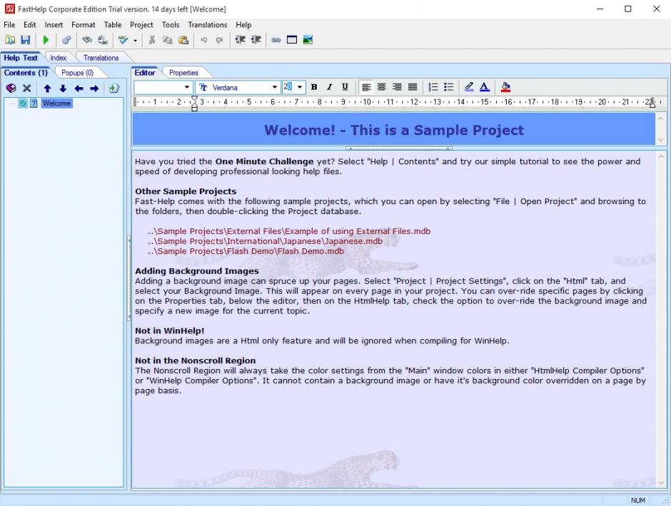Click the Find binoculars icon
671x506 pixels.
coord(87,40)
